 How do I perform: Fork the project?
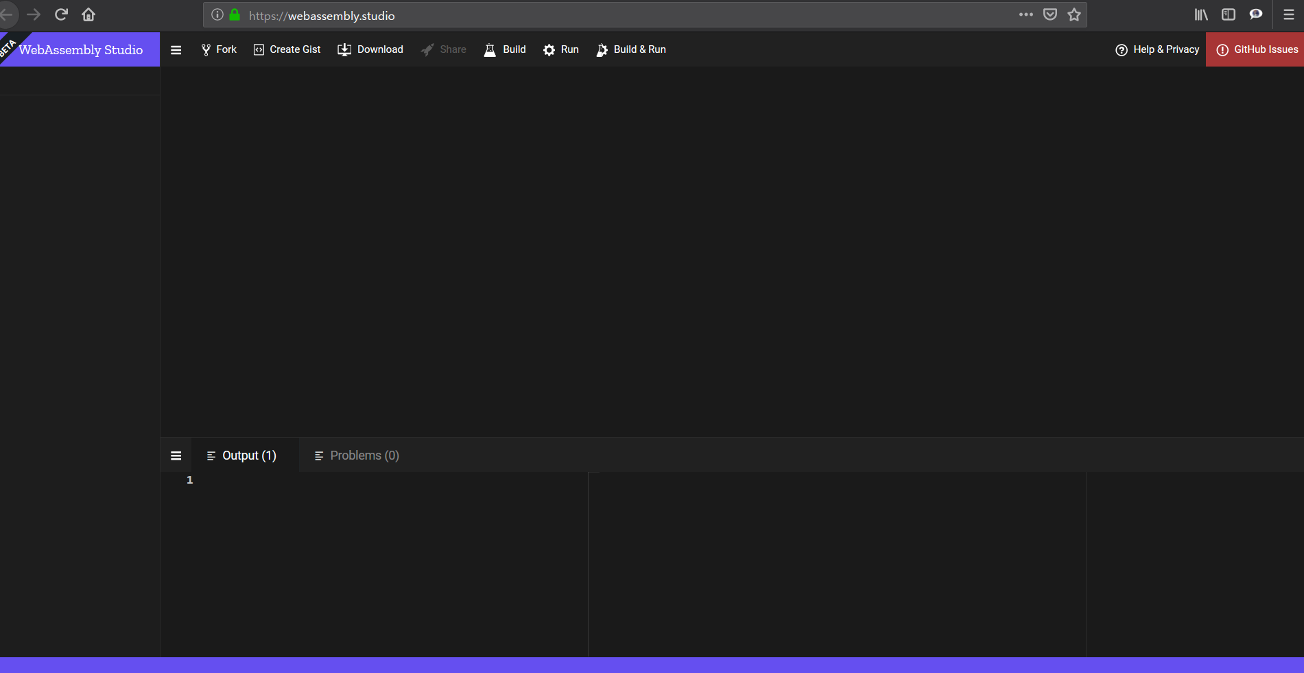click(219, 49)
